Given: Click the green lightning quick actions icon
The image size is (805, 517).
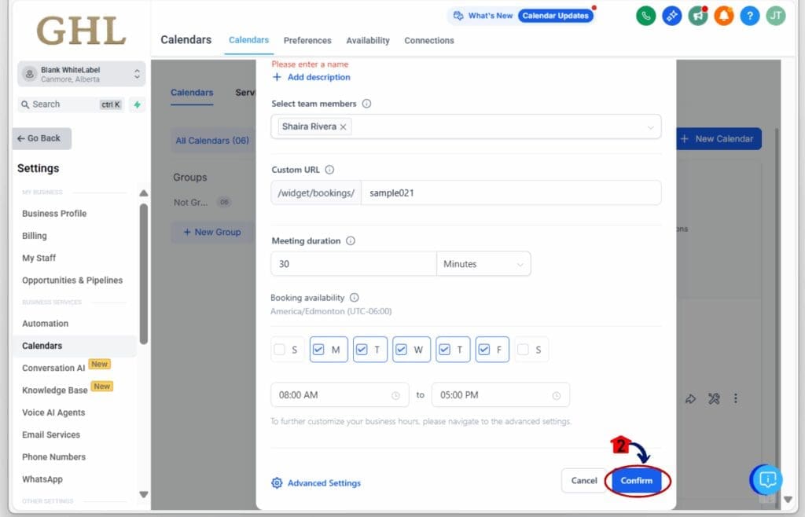Looking at the screenshot, I should [137, 104].
